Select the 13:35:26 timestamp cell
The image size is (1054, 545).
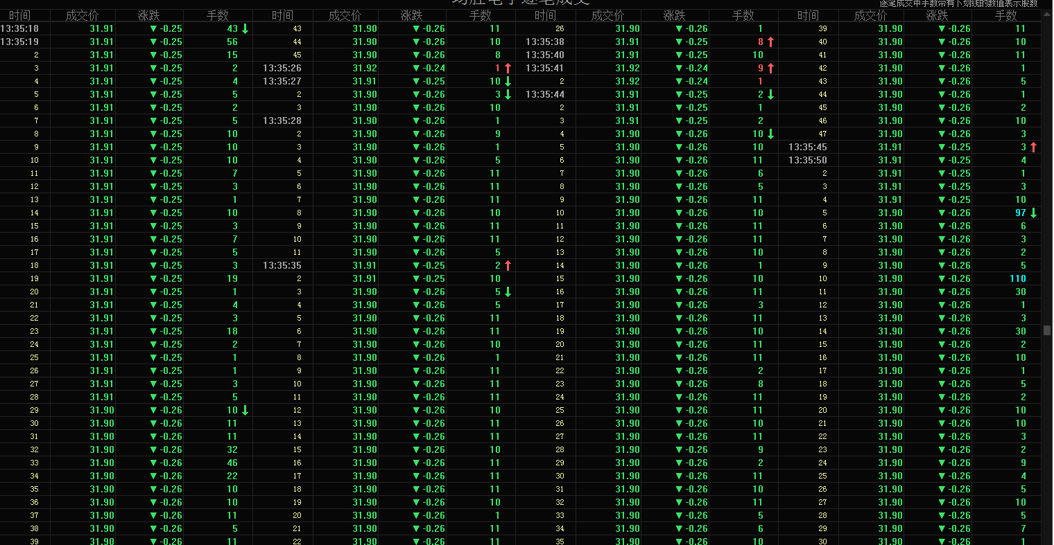282,69
